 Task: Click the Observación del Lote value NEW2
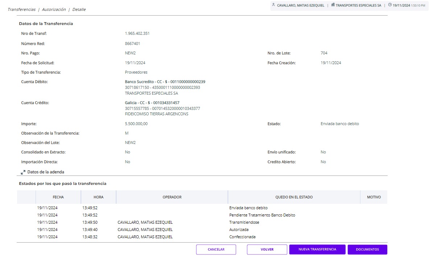(x=130, y=143)
